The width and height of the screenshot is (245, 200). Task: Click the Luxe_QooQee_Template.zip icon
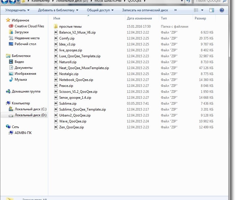56,56
